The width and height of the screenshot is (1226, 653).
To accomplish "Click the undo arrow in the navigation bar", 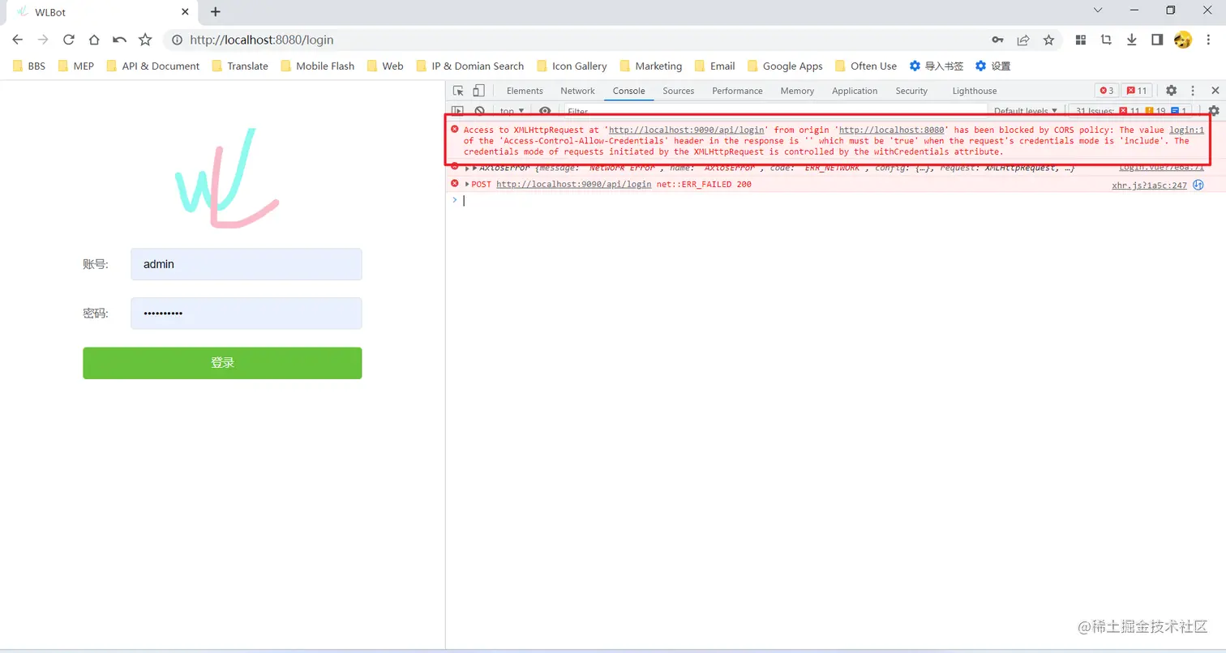I will point(119,40).
